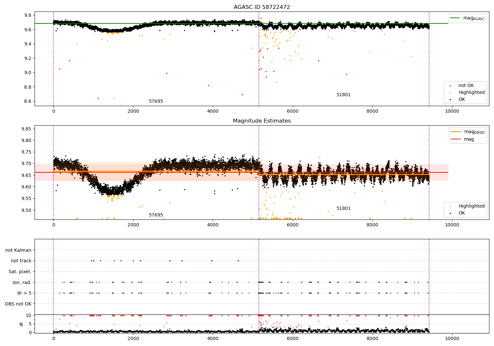
Task: Select the 'not OK' legend entry in the top plot
Action: pyautogui.click(x=463, y=86)
